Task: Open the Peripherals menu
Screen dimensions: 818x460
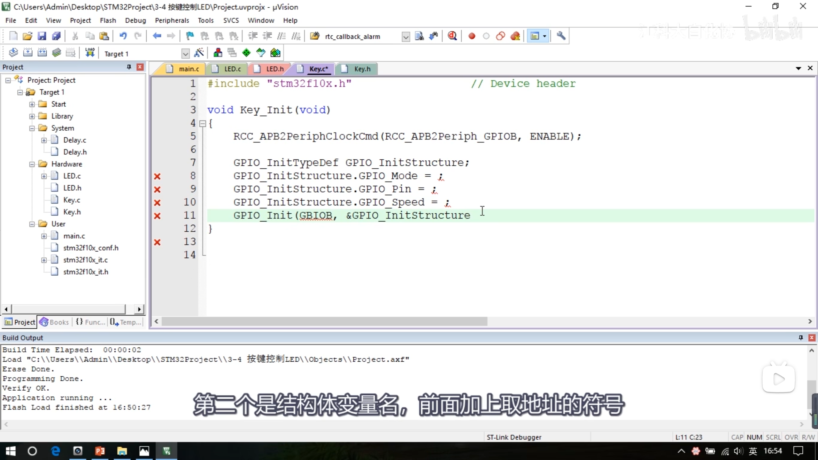Action: point(172,20)
